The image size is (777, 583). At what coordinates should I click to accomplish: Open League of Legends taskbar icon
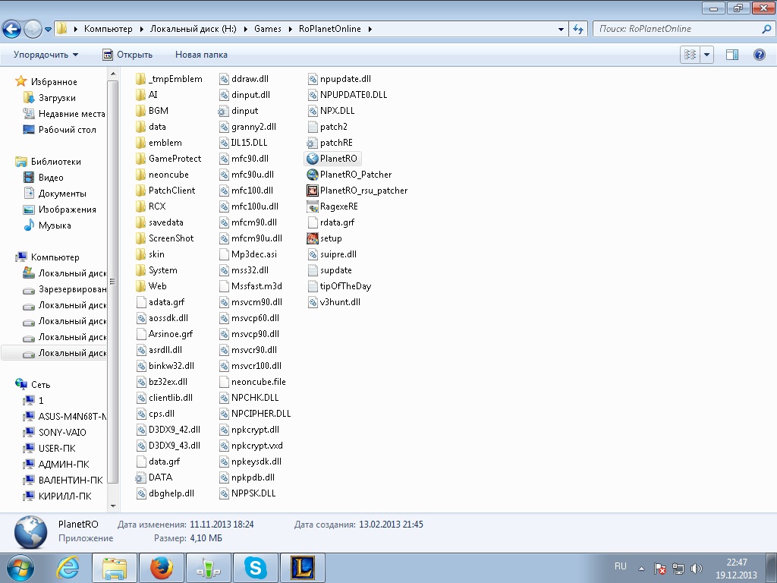point(303,568)
